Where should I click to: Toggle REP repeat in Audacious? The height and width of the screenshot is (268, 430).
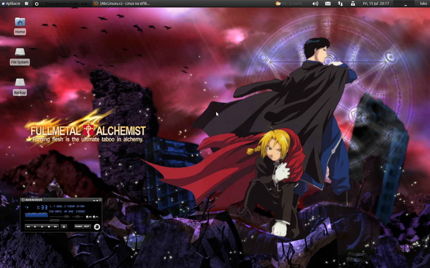pyautogui.click(x=87, y=226)
